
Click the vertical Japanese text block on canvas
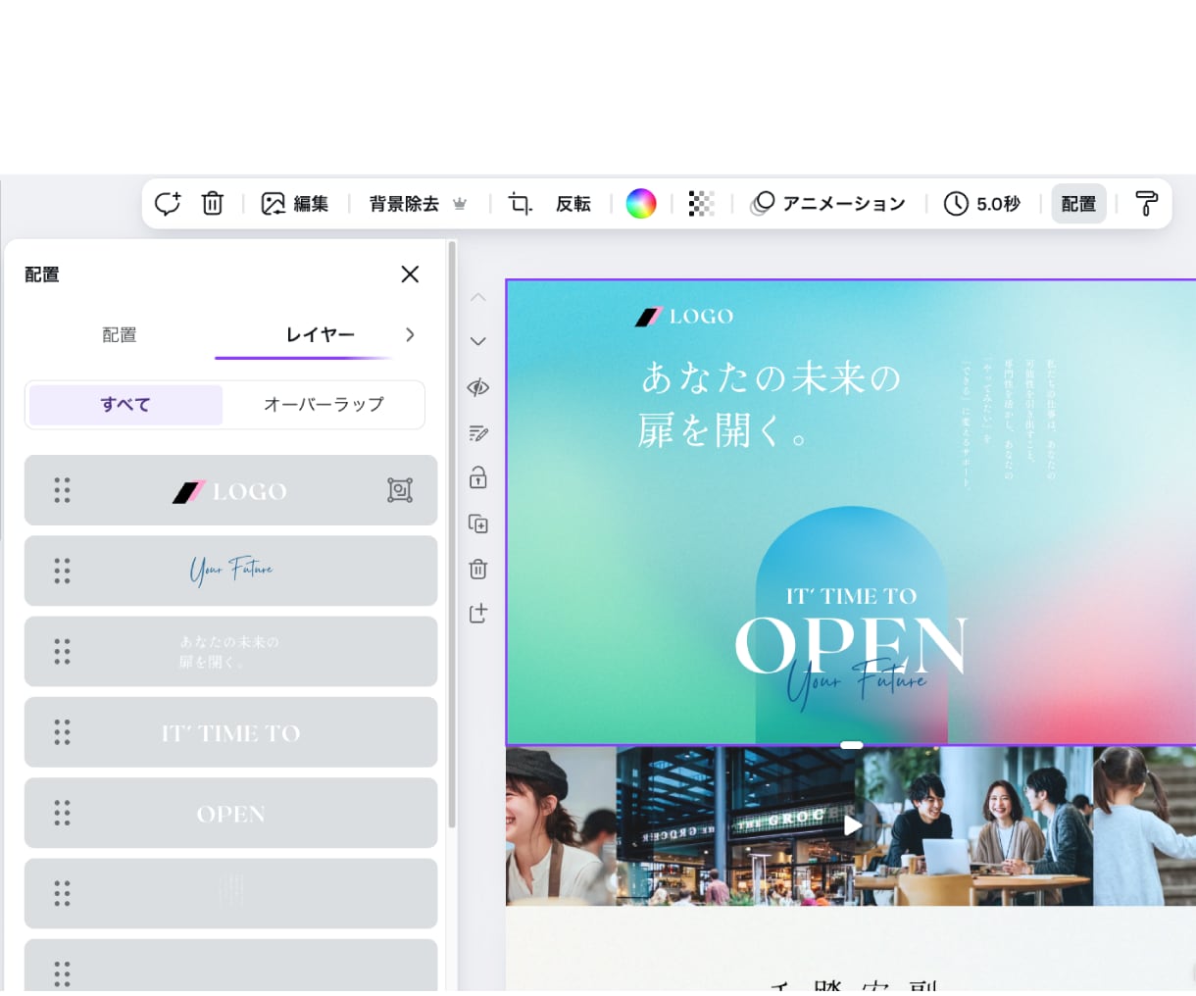pyautogui.click(x=1009, y=423)
